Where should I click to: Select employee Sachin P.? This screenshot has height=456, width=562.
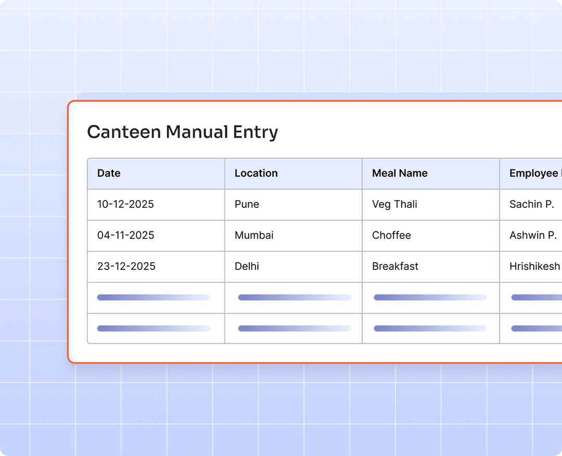point(531,204)
